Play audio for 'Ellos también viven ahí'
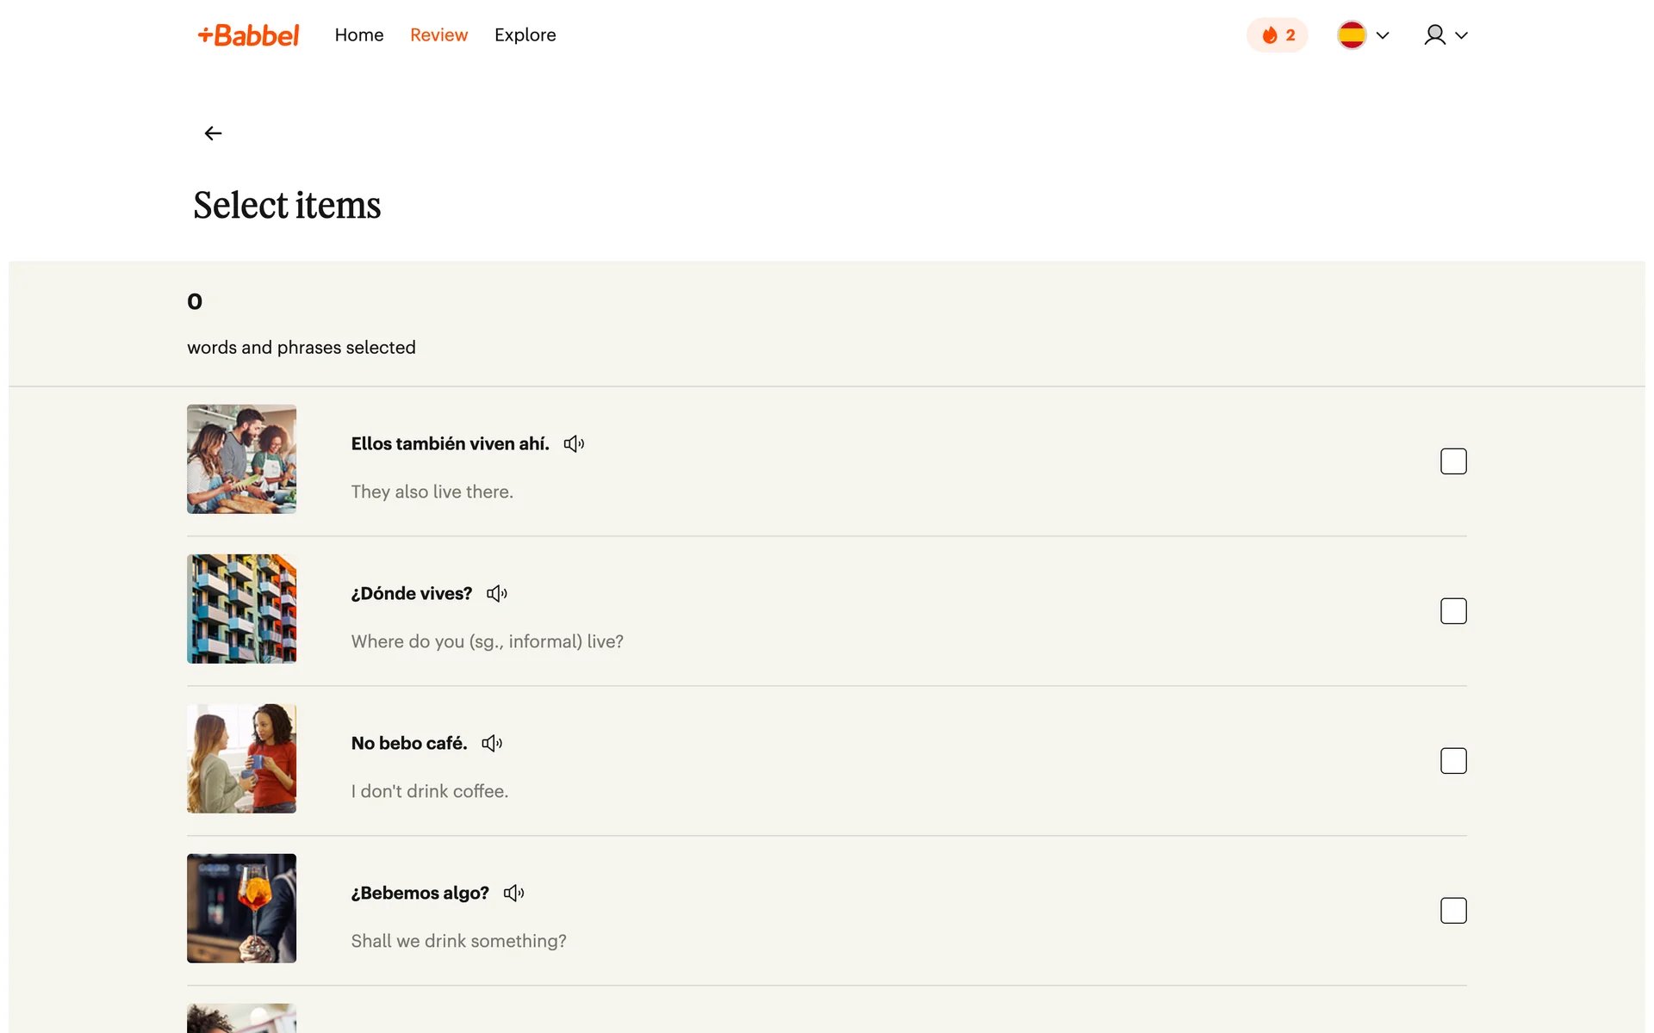The image size is (1654, 1033). pos(574,444)
